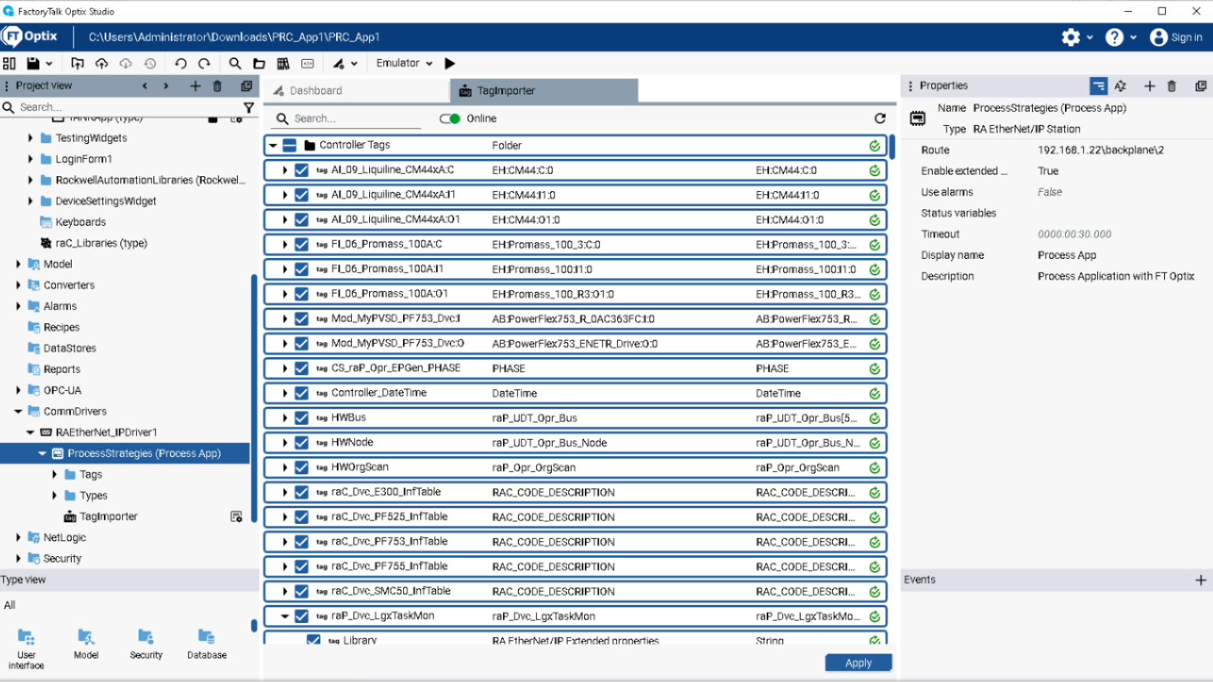Select the TagImporter node in the project tree
1213x682 pixels.
click(109, 517)
